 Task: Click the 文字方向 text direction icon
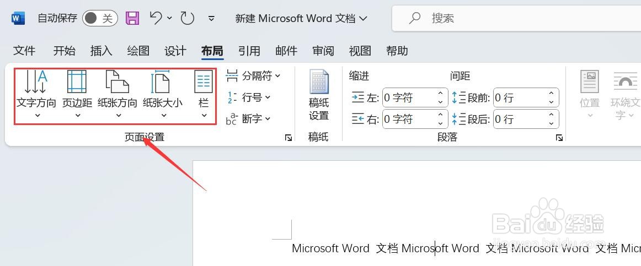click(x=36, y=82)
